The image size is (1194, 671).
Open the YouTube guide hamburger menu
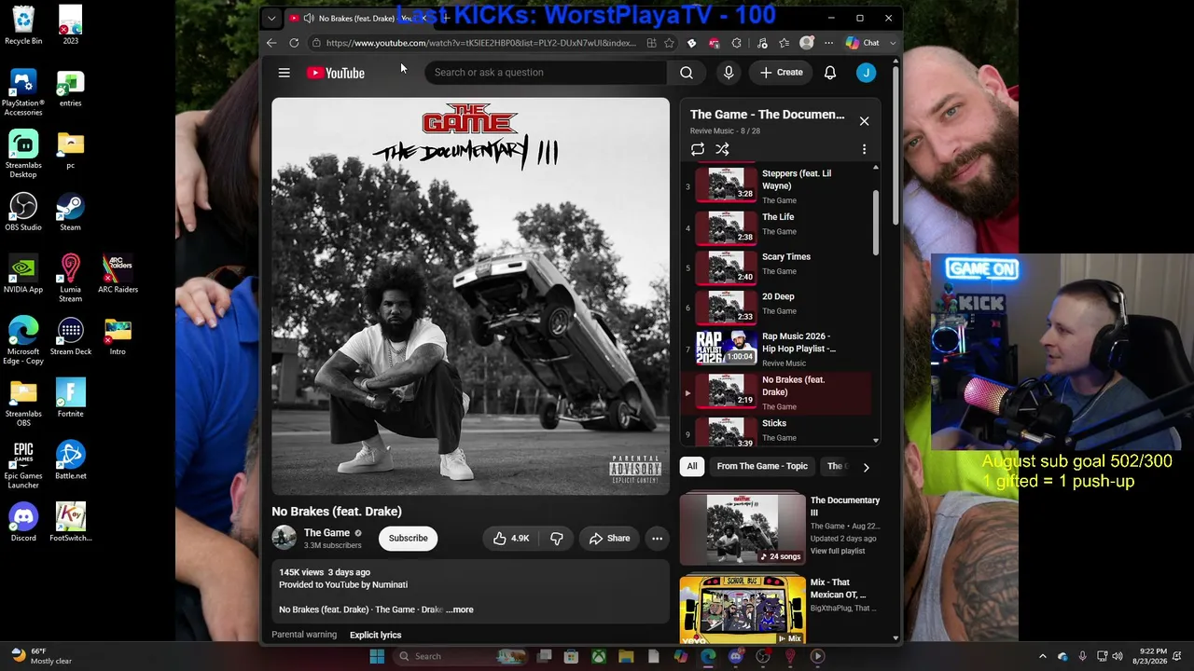click(285, 73)
